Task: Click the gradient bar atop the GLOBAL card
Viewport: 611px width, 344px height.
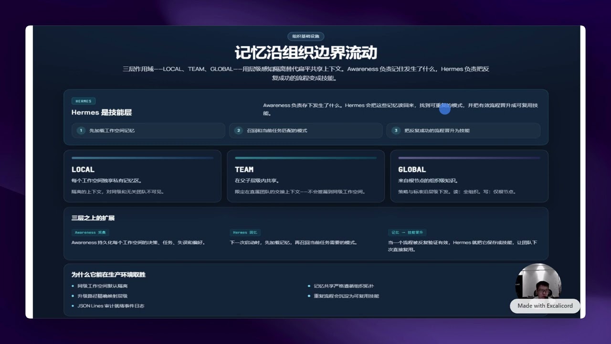Action: click(469, 158)
